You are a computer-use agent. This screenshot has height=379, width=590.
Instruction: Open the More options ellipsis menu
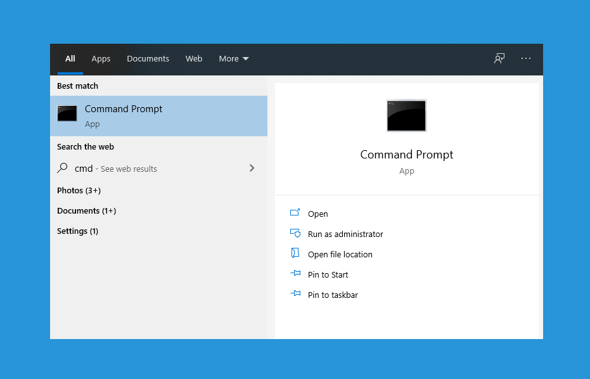(526, 58)
